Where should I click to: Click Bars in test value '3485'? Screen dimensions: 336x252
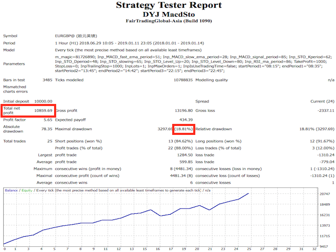click(x=47, y=80)
